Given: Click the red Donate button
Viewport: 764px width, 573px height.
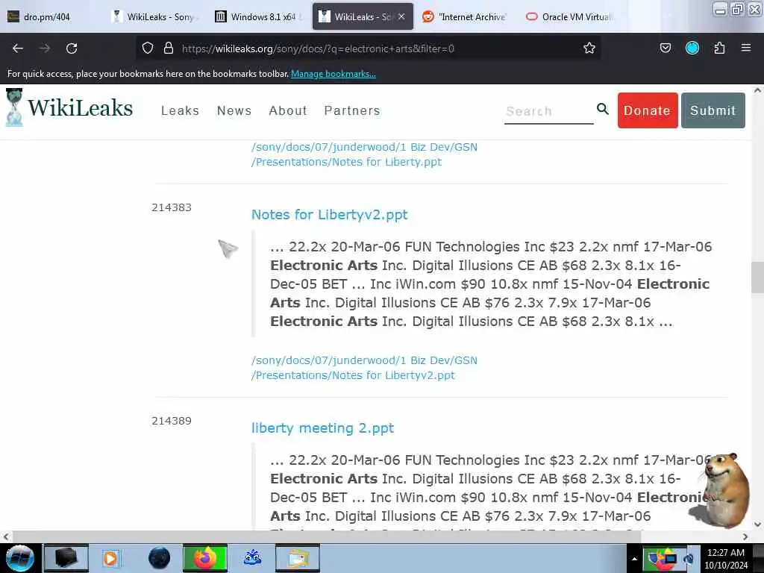Looking at the screenshot, I should pos(648,110).
